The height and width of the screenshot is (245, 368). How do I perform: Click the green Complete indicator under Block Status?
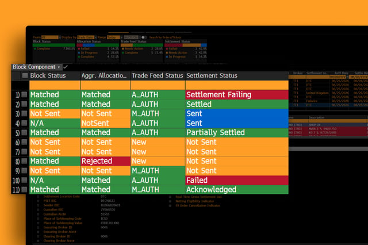coord(42,49)
